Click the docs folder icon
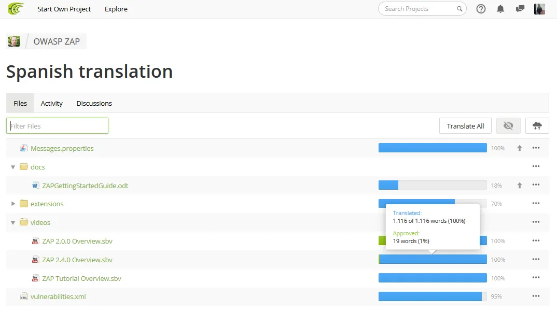 24,166
